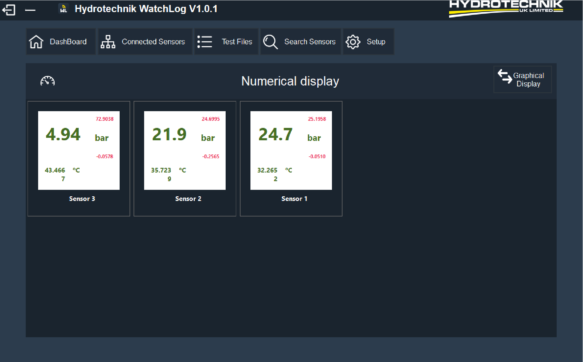Click the -0.2565 minimum value
Image resolution: width=583 pixels, height=362 pixels.
(211, 156)
